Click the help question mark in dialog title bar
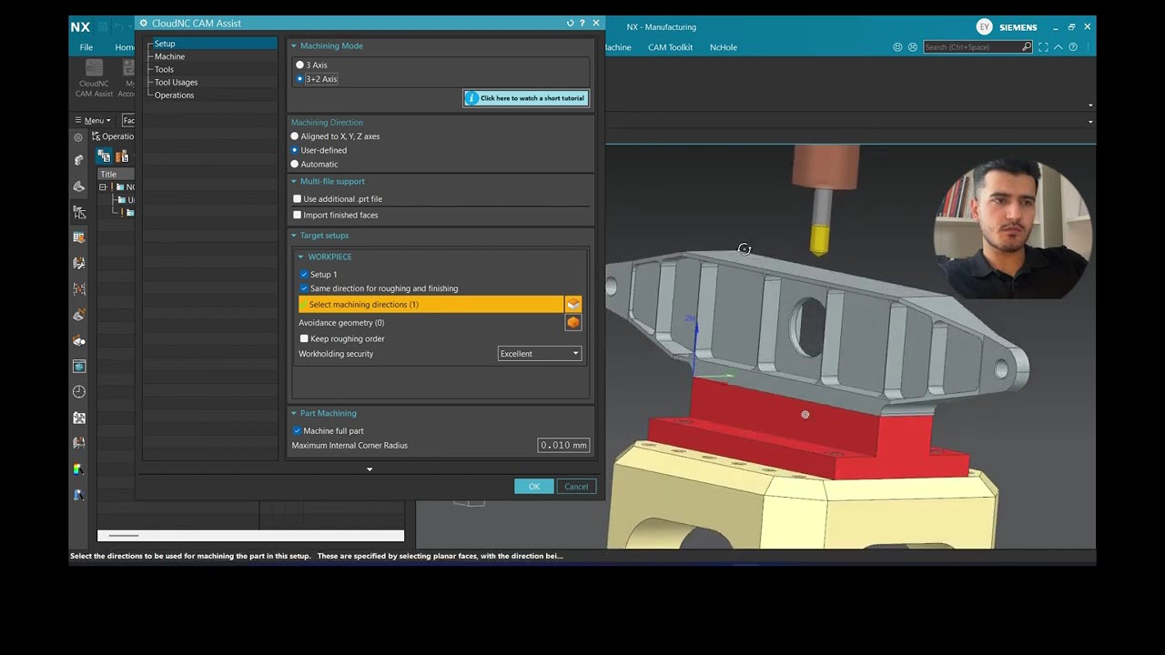Screen dimensions: 1165x655 [582, 24]
